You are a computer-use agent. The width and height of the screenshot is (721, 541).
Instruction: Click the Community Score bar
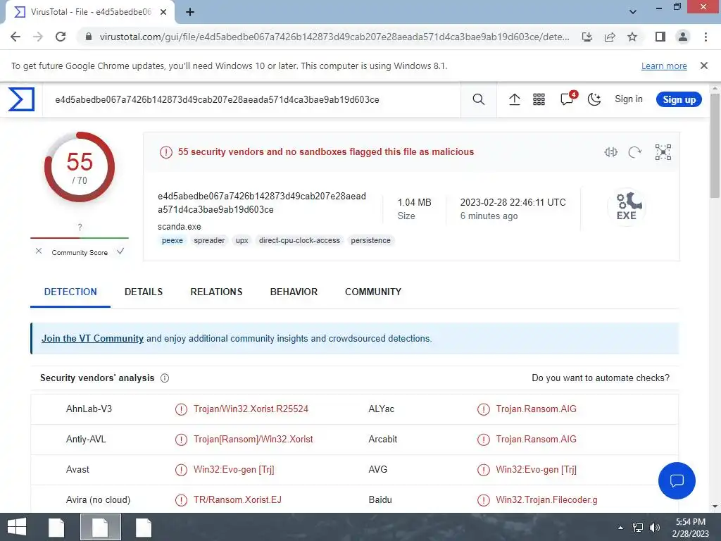click(80, 238)
